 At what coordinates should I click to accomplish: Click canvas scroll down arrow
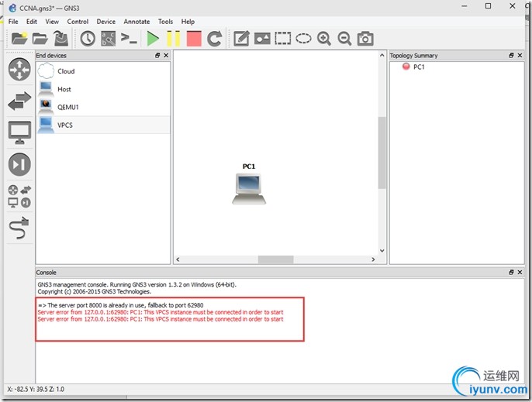382,251
